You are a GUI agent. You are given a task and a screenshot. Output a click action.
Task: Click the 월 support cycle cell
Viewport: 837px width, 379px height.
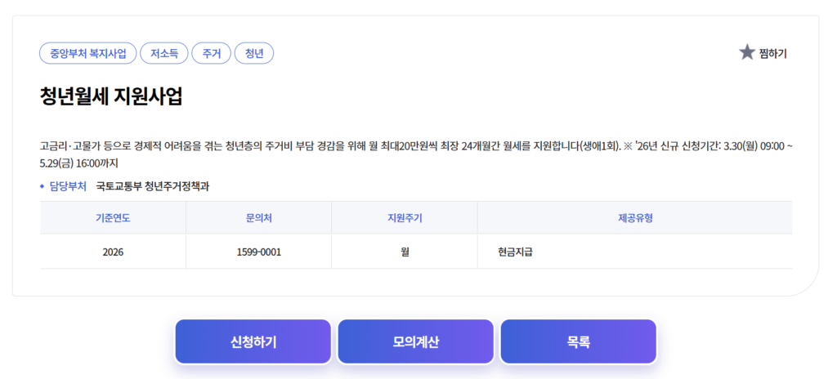[405, 252]
